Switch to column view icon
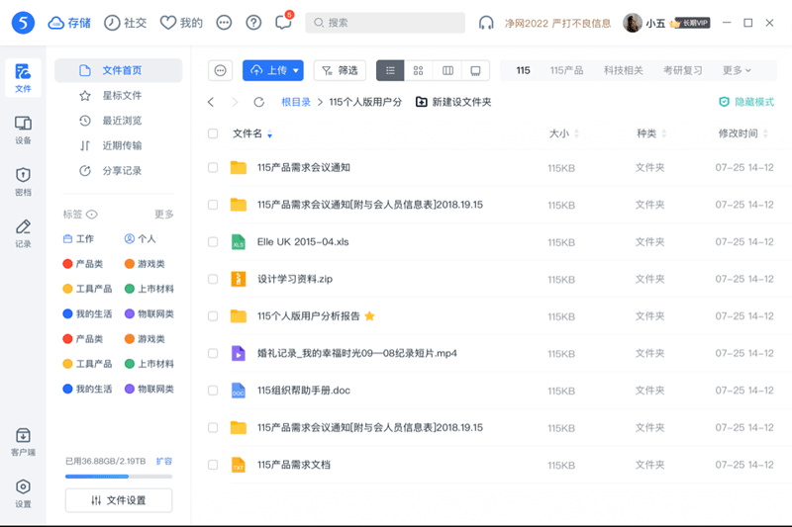Image resolution: width=792 pixels, height=527 pixels. 447,70
